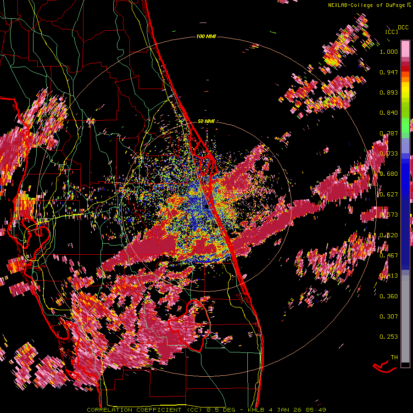Click the TH threshold label
This screenshot has height=413, width=413.
click(394, 357)
